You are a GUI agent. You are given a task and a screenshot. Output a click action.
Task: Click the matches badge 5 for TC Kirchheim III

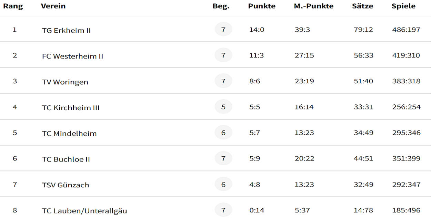[223, 107]
